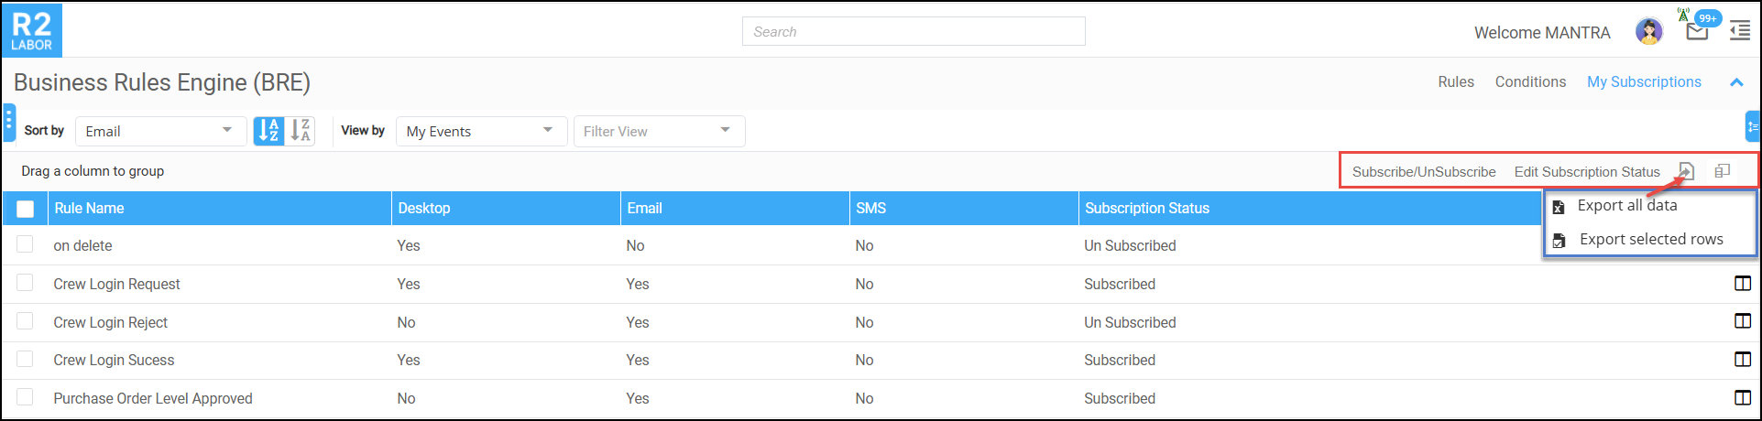Expand the Filter View dropdown

coord(658,131)
